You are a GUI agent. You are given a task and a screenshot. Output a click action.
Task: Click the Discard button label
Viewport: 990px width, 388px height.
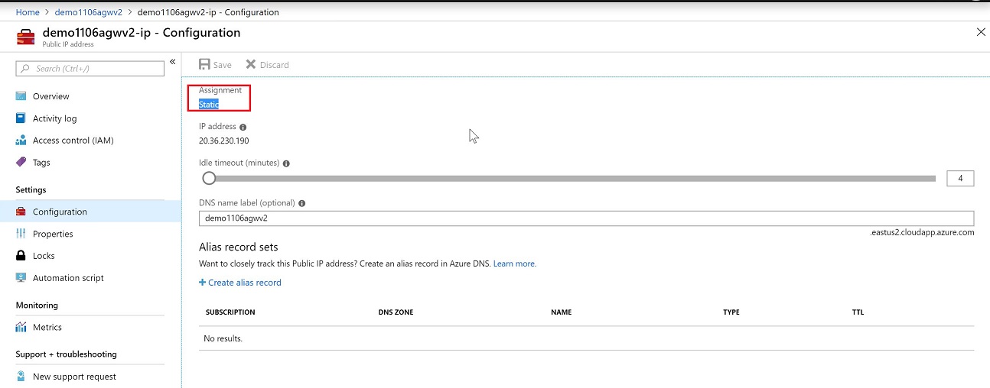(275, 65)
